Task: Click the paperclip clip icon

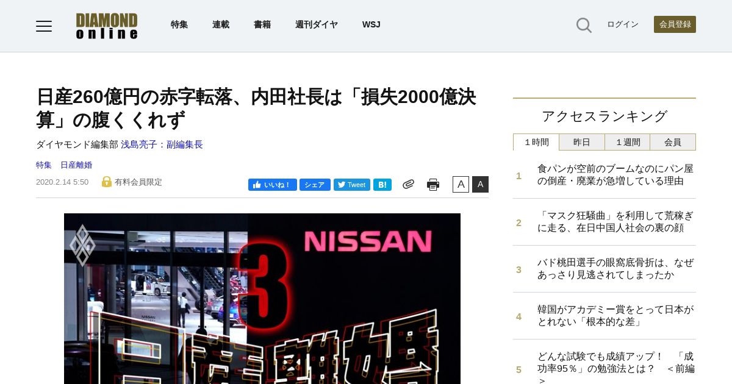Action: 408,184
